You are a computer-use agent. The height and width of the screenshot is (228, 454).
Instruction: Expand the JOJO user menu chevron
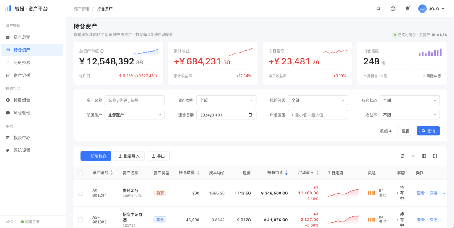coord(443,9)
